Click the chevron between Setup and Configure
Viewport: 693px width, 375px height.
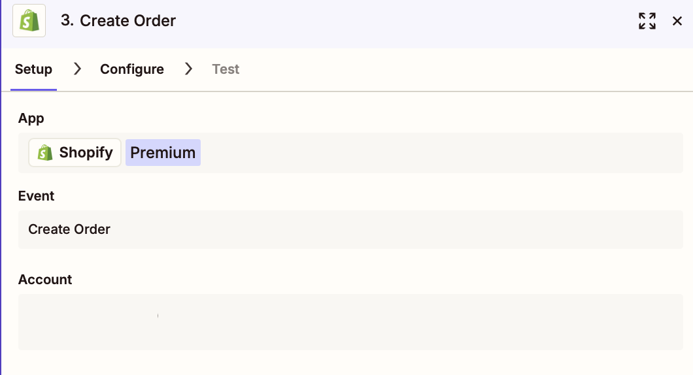click(x=77, y=69)
